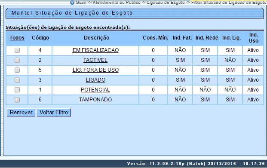
Task: Open the LIG. FORA DE USO link
Action: click(95, 70)
